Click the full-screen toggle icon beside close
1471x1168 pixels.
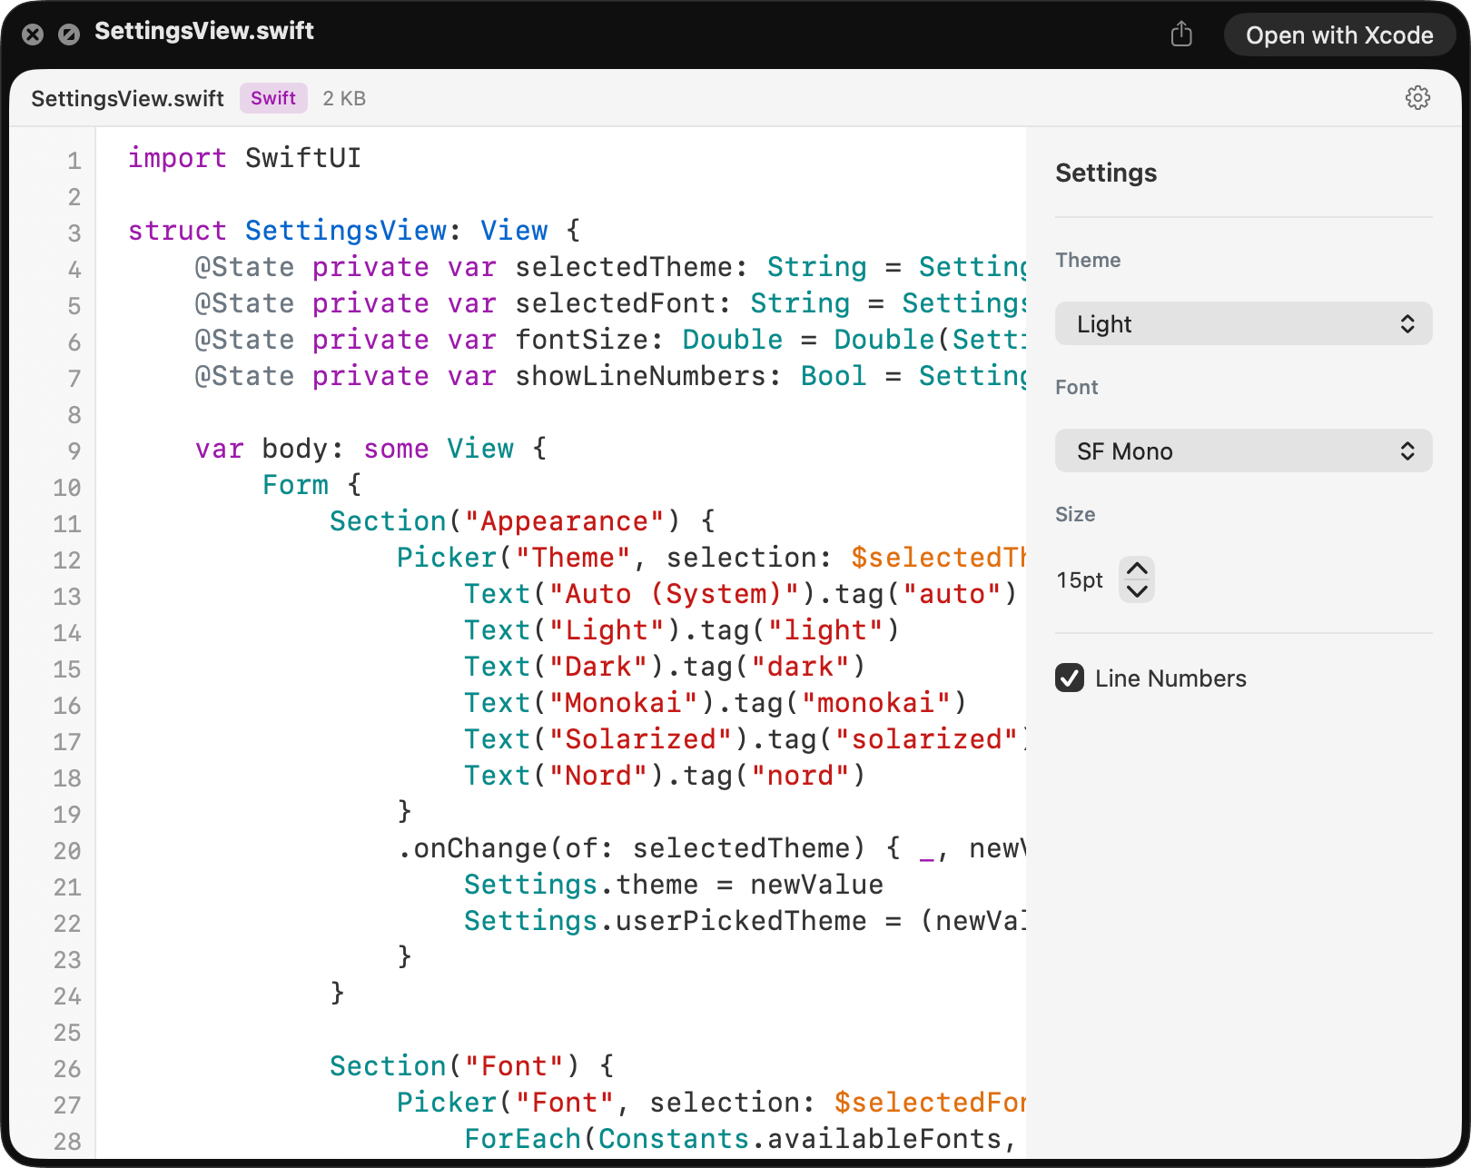pos(69,35)
